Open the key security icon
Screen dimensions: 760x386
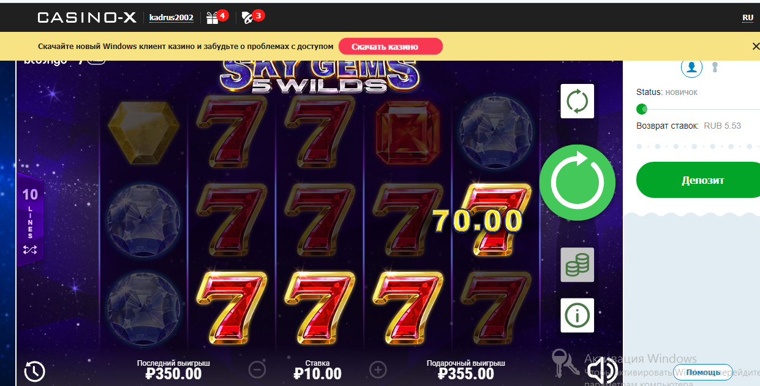point(715,67)
